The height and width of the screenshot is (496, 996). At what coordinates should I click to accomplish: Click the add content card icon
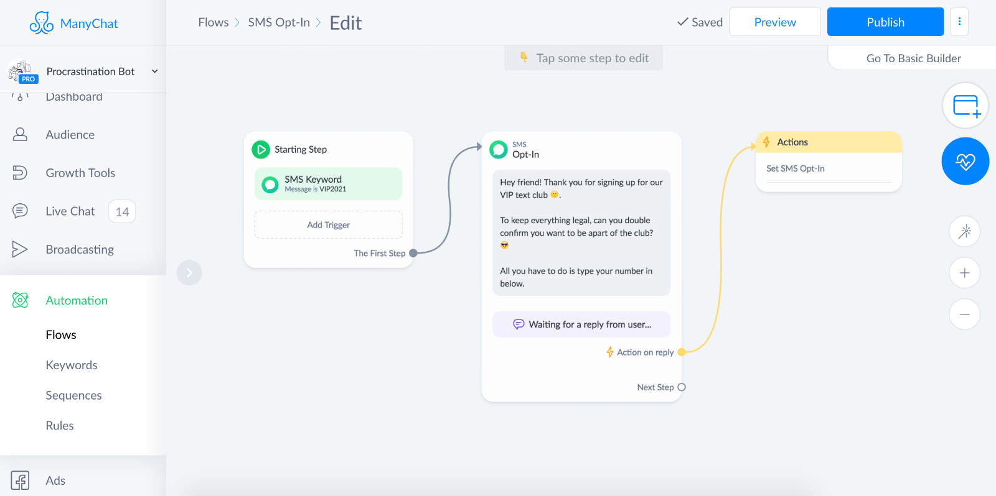pyautogui.click(x=965, y=106)
